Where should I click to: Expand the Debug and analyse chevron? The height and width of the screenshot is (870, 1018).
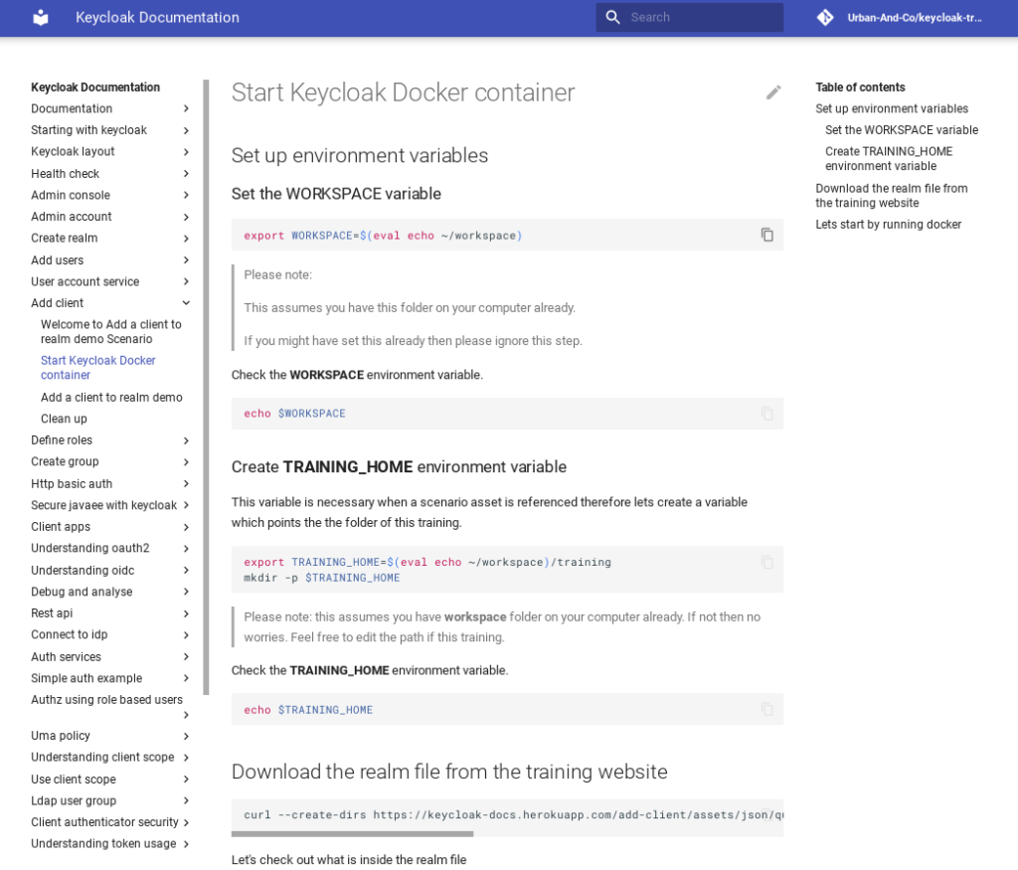click(186, 592)
